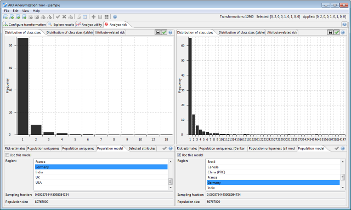Click left Population size field '80767000'
This screenshot has width=351, height=210.
[x=104, y=202]
